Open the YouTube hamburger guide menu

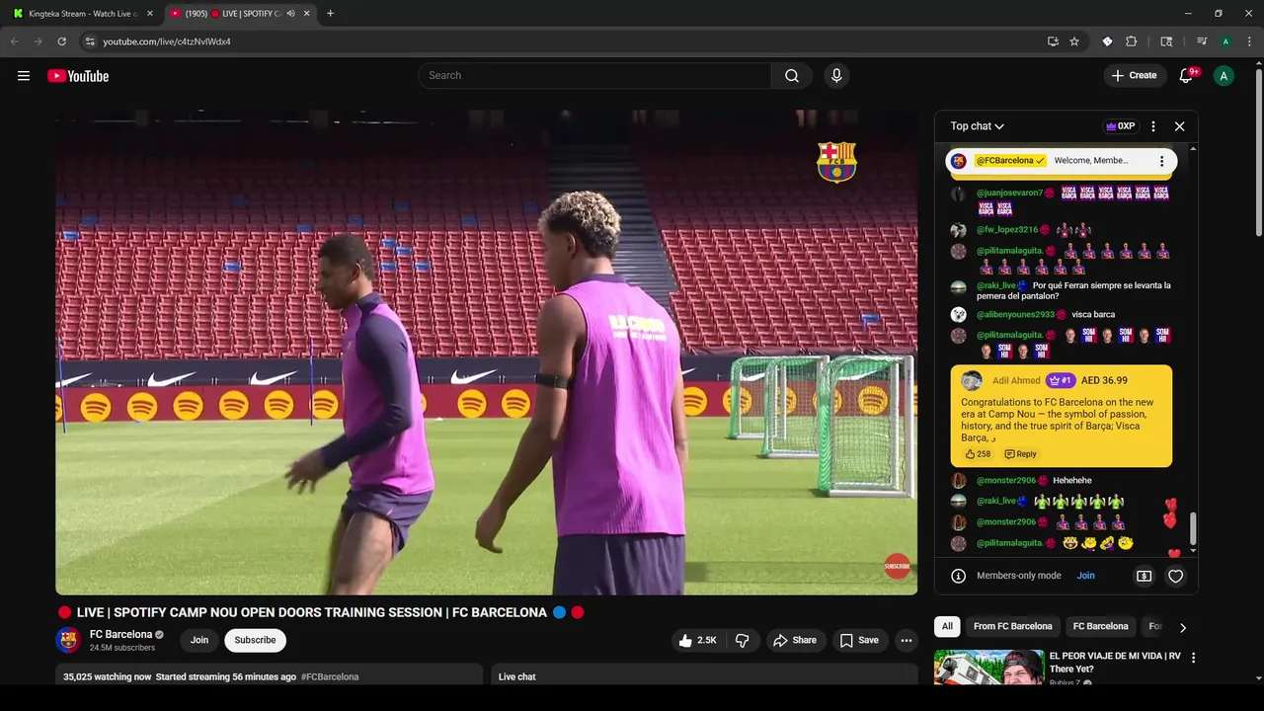click(x=24, y=76)
